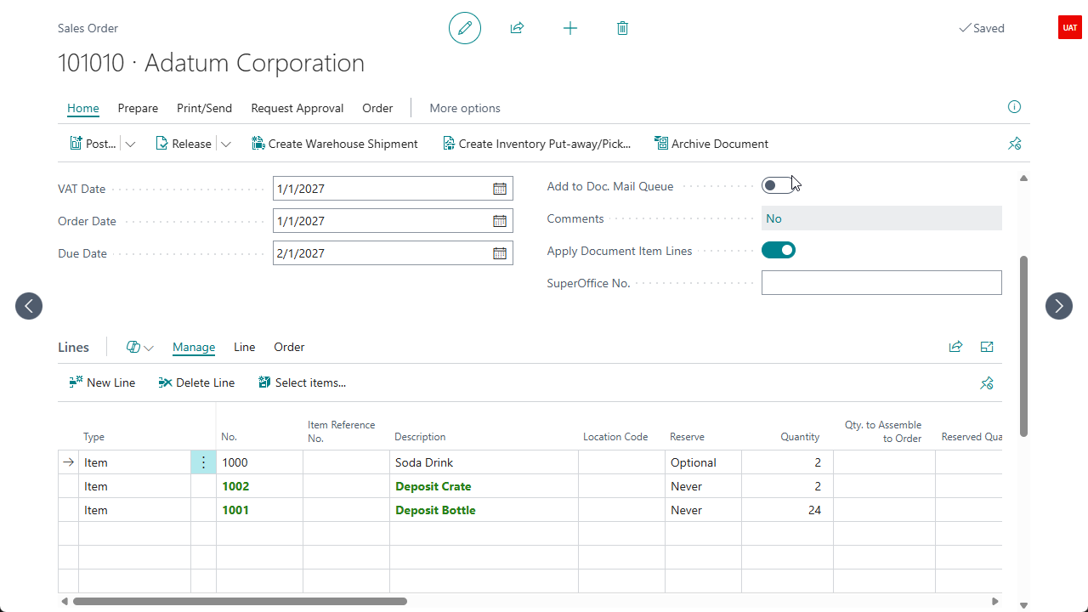Click the trash delete icon in header
Viewport: 1088px width, 612px height.
(x=622, y=28)
